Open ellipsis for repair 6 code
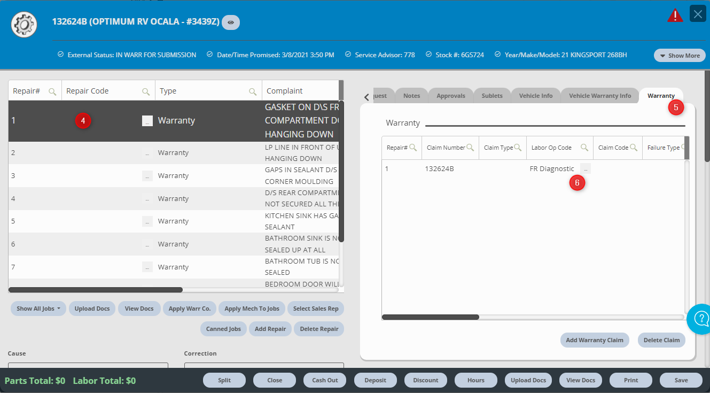Viewport: 710px width, 393px height. (x=147, y=244)
